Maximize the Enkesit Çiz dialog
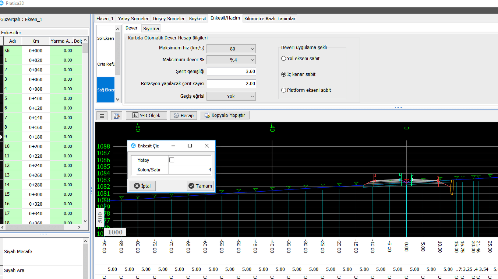 click(x=190, y=146)
